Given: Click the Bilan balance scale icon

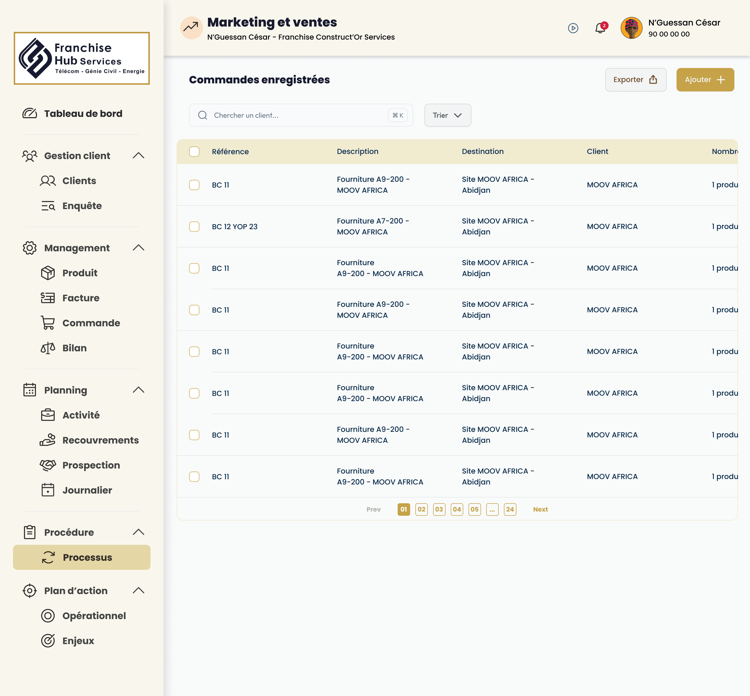Looking at the screenshot, I should [x=48, y=348].
